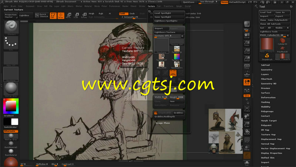Image resolution: width=296 pixels, height=167 pixels.
Task: Select the white secondary color swatch
Action: [14, 122]
